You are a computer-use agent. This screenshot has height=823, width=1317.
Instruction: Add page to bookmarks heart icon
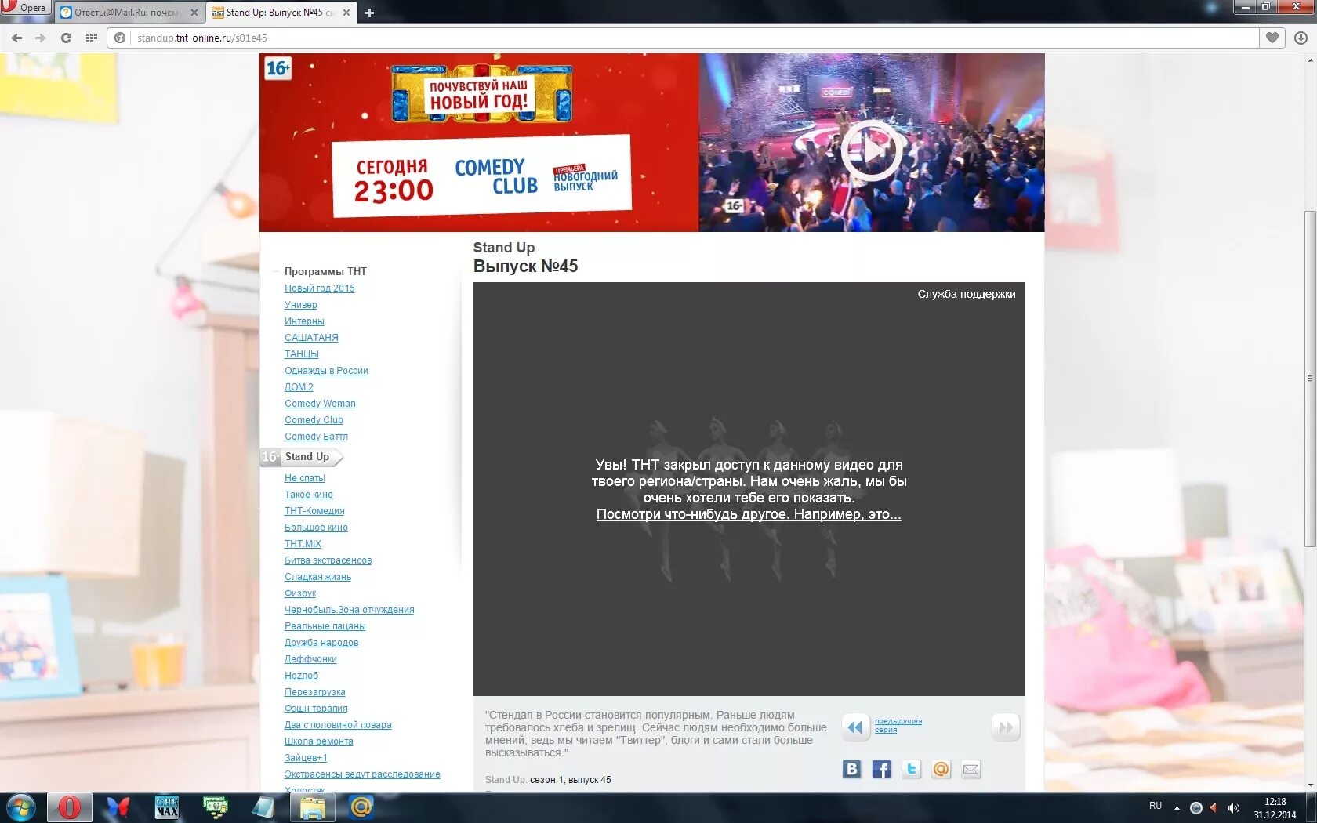tap(1272, 38)
